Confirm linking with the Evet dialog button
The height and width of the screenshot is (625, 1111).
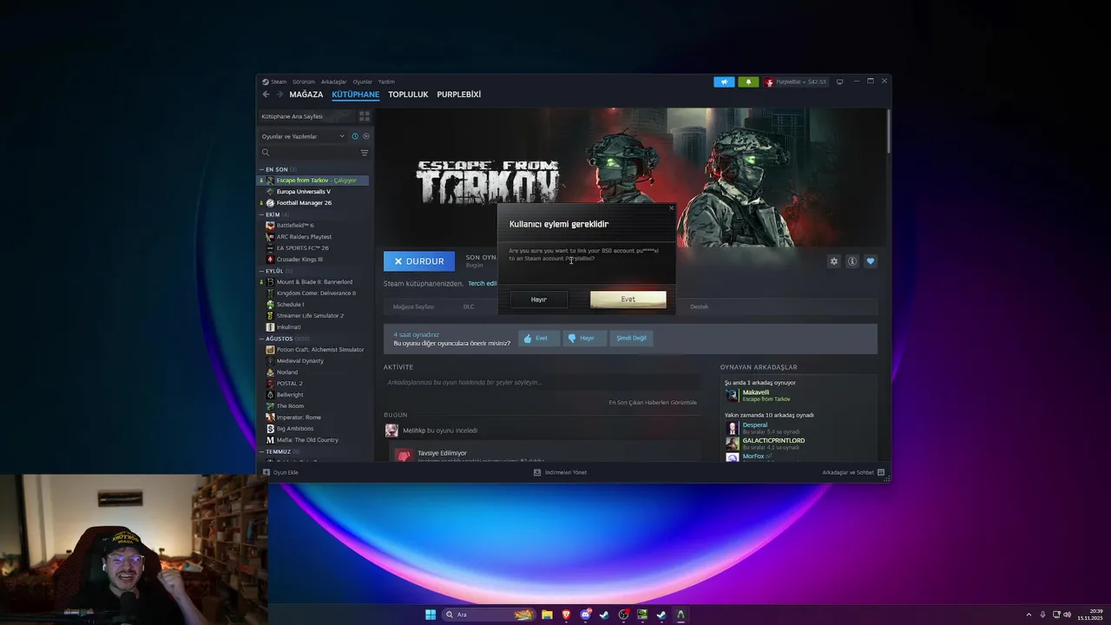[628, 299]
